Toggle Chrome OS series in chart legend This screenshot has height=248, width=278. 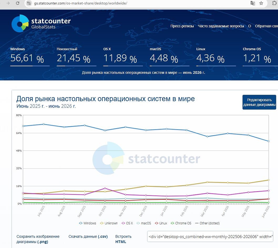coord(181,223)
